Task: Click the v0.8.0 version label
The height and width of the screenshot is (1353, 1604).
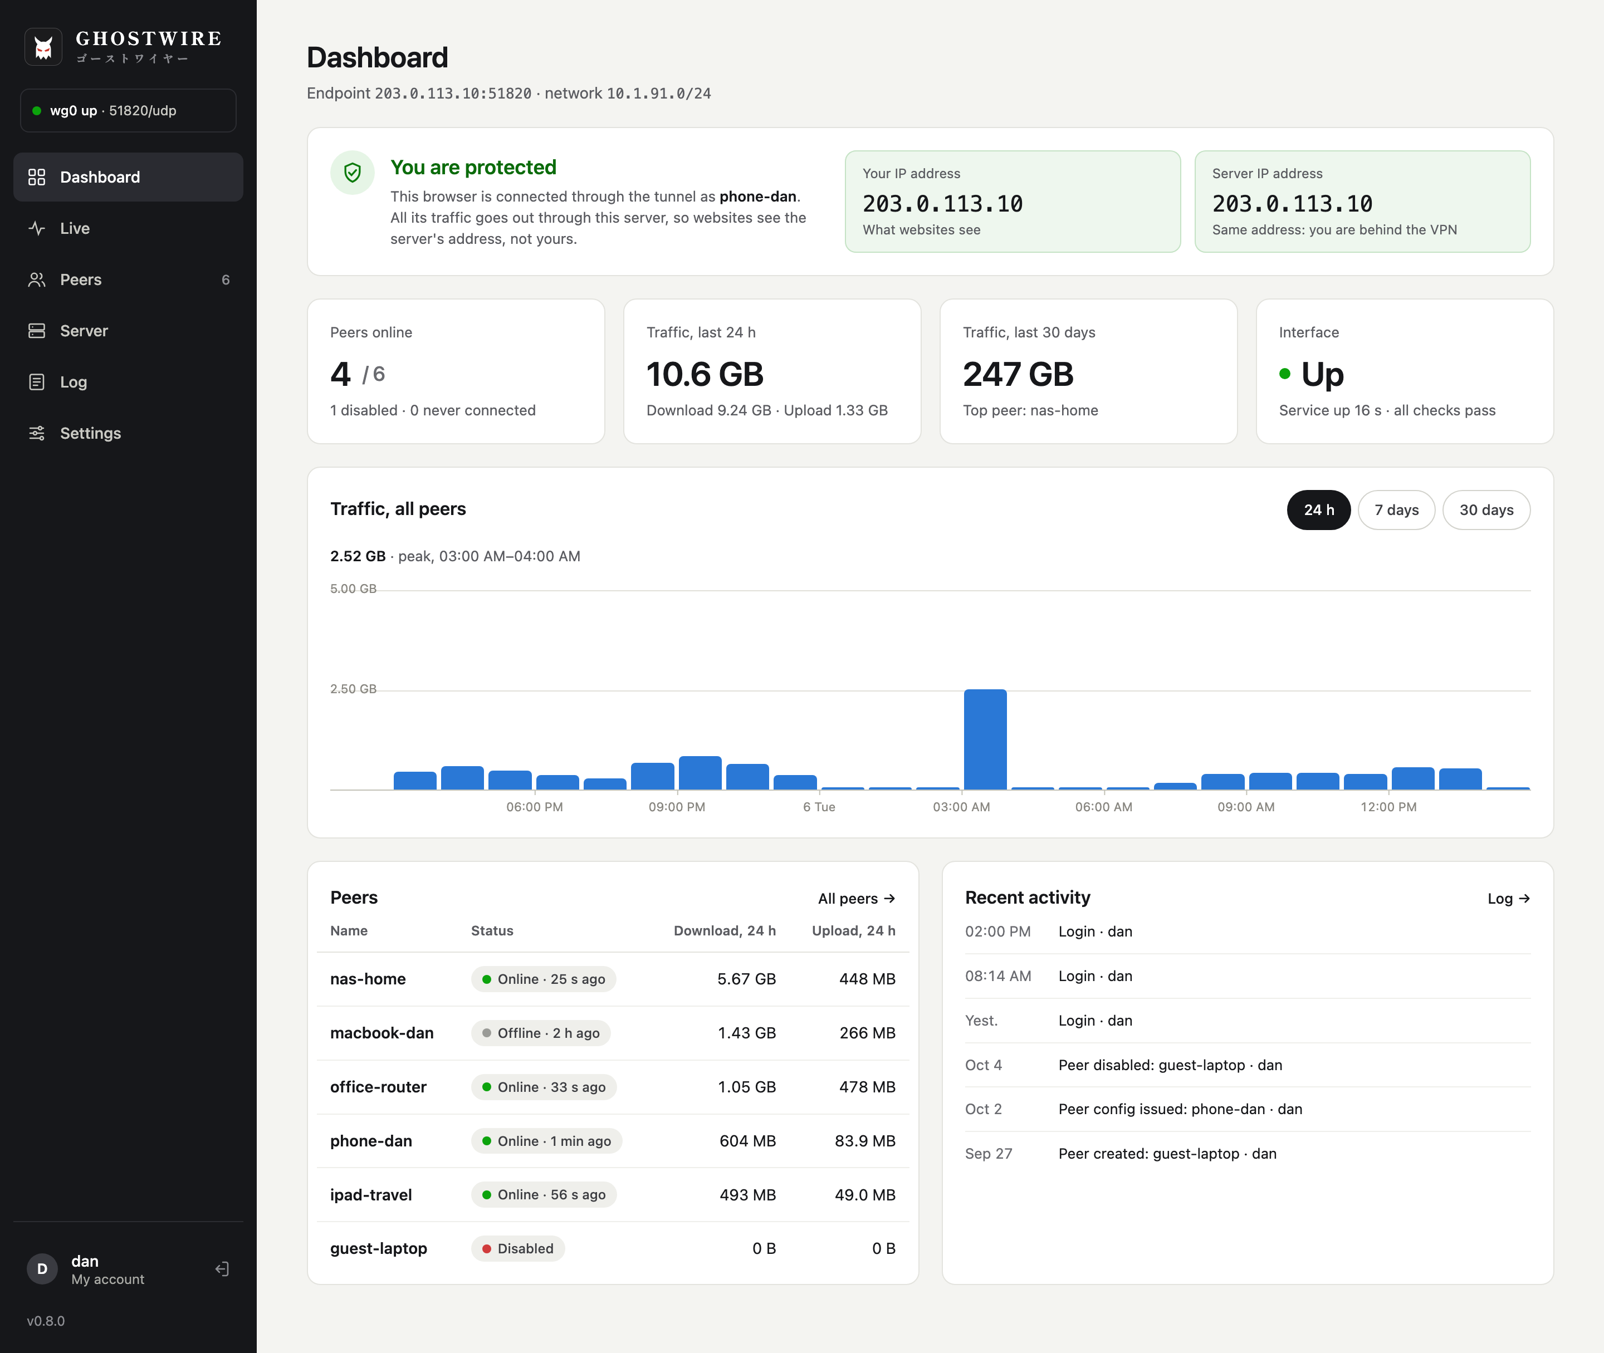Action: (46, 1322)
